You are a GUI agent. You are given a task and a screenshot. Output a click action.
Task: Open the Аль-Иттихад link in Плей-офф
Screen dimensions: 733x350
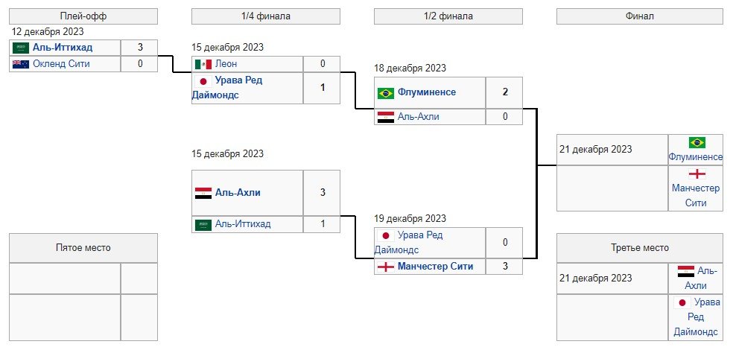63,48
